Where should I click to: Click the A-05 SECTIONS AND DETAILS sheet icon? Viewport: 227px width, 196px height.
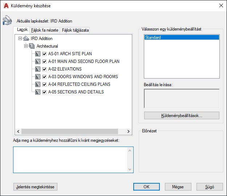point(38,92)
